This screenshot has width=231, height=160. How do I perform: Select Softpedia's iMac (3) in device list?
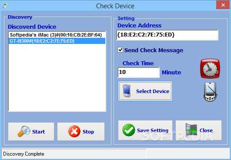click(57, 35)
